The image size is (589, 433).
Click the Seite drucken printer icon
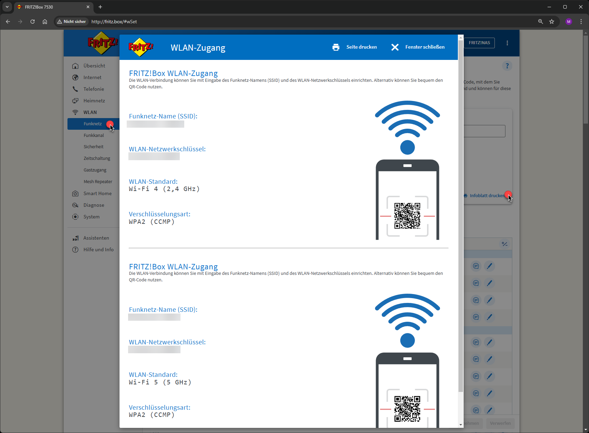coord(336,47)
